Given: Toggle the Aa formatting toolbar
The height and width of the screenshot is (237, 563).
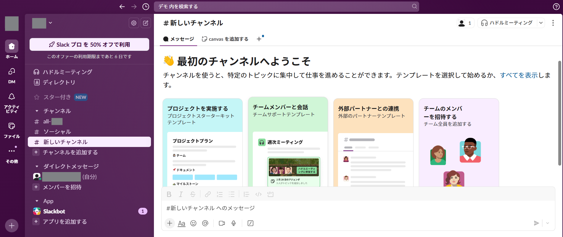Looking at the screenshot, I should tap(181, 223).
